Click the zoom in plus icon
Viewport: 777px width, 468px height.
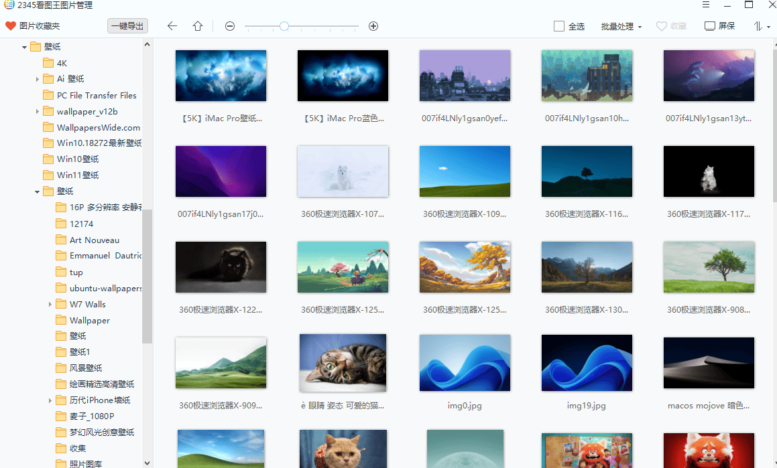(373, 26)
